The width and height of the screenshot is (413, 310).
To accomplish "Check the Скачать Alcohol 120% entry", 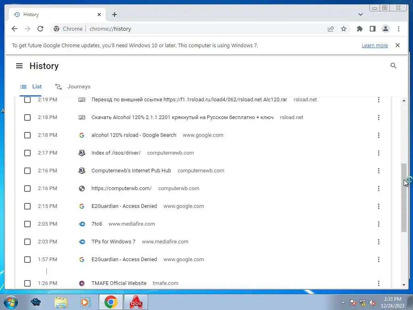I will (x=27, y=117).
